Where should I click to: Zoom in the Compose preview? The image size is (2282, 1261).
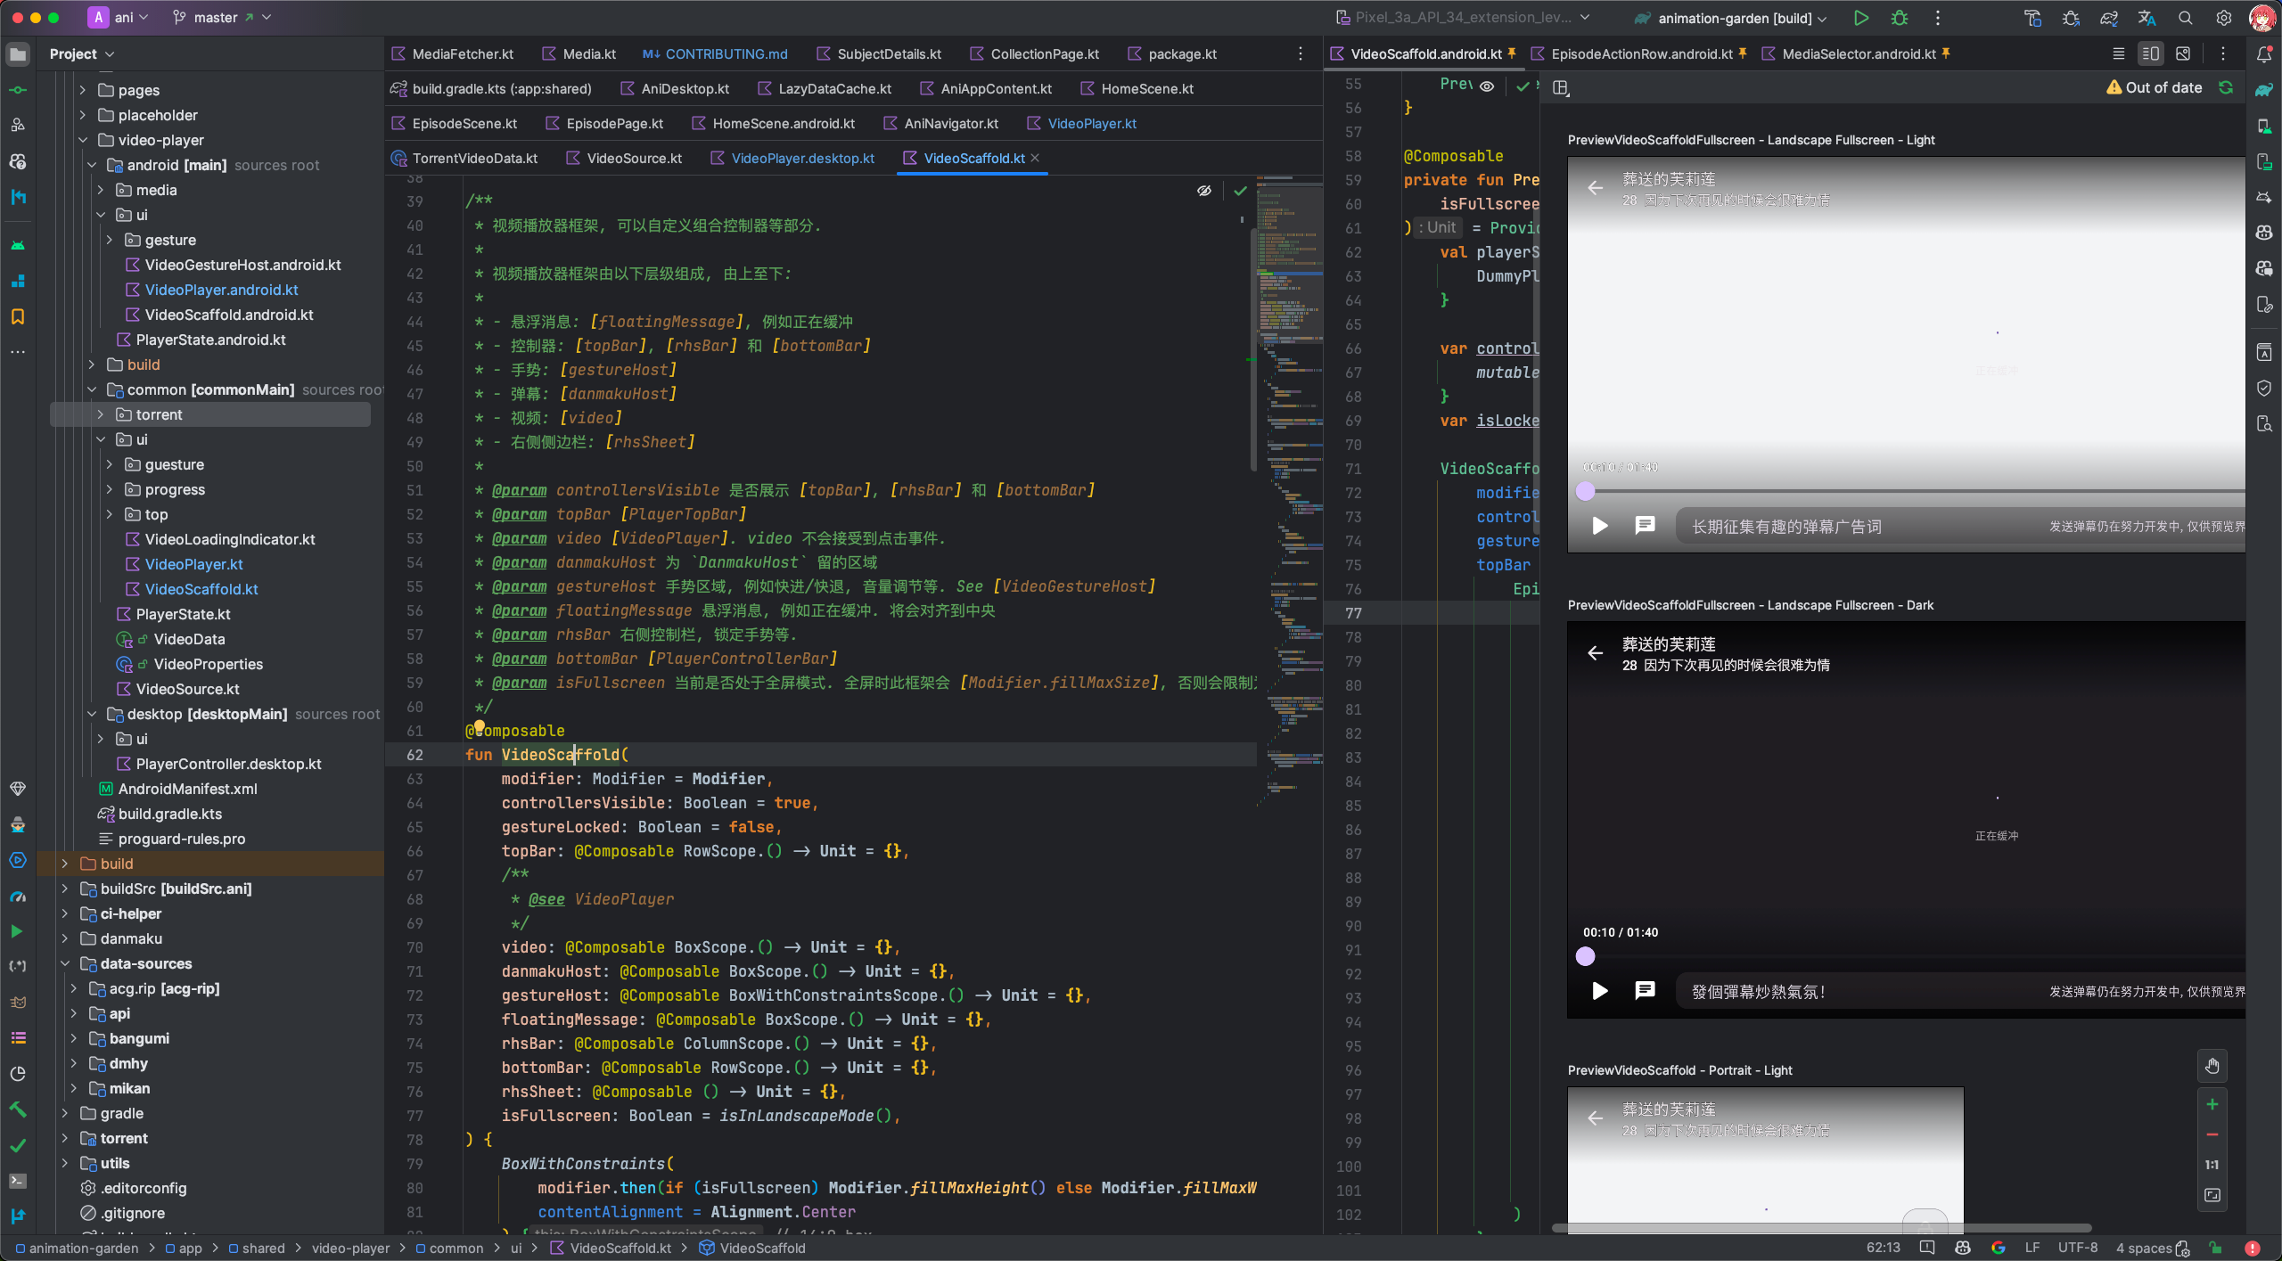click(2212, 1105)
